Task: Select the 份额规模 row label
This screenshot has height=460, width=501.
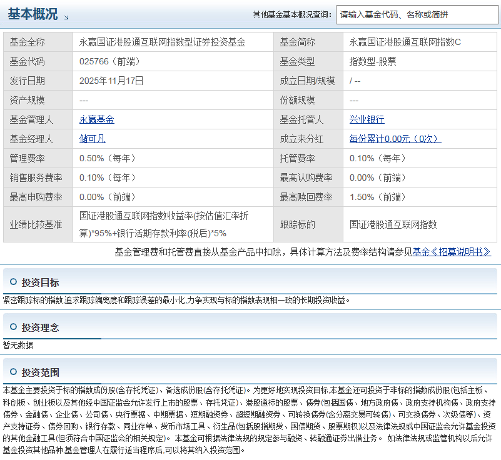Action: [298, 100]
